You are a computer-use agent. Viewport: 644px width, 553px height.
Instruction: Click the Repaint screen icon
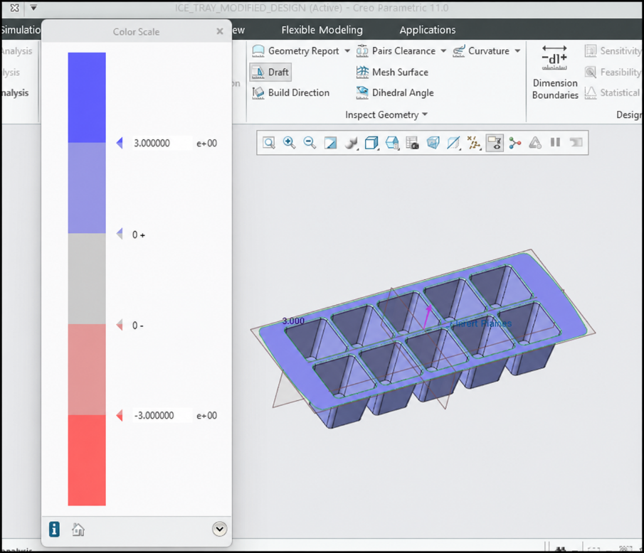coord(330,143)
